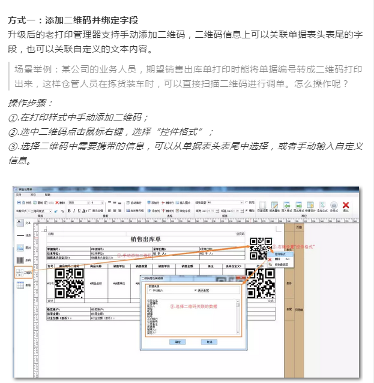Select 手动输入 radio in QR dialog

(x=150, y=290)
